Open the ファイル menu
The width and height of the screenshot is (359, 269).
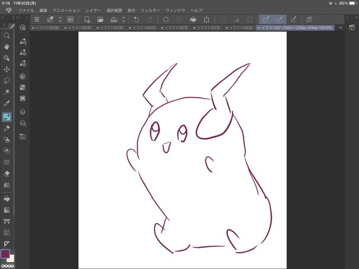pos(26,11)
